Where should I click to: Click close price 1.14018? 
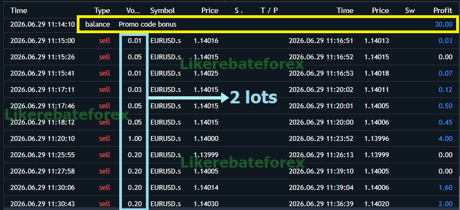coord(377,73)
